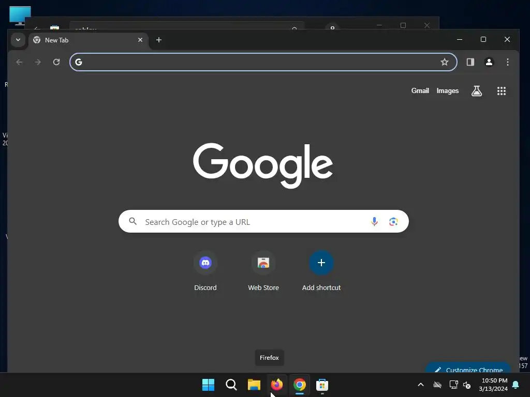Open the Chrome side panel
Viewport: 530px width, 397px height.
pos(470,62)
